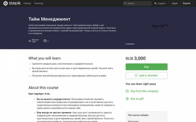Click checkmark beside Сделаете каждый день
The image size is (196, 122).
coord(30,64)
